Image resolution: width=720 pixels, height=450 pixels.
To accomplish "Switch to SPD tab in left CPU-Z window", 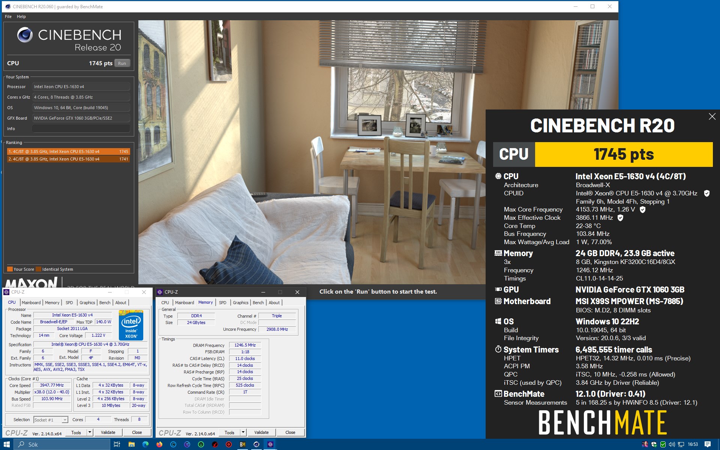I will click(69, 303).
